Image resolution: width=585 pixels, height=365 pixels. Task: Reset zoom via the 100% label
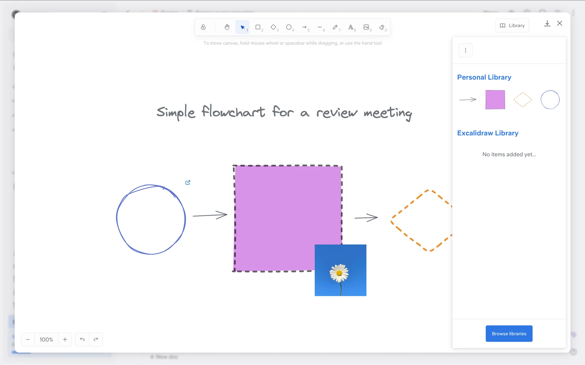coord(46,339)
